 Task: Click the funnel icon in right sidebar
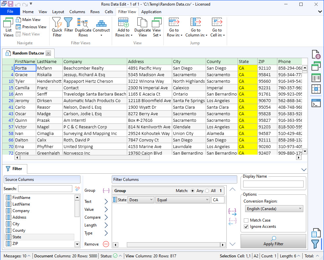[315, 244]
